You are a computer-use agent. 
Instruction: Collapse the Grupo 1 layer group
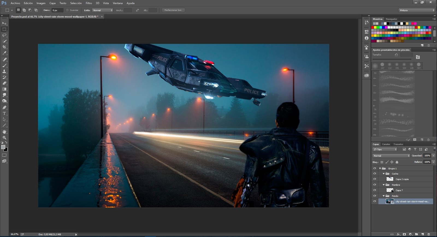pyautogui.click(x=380, y=169)
